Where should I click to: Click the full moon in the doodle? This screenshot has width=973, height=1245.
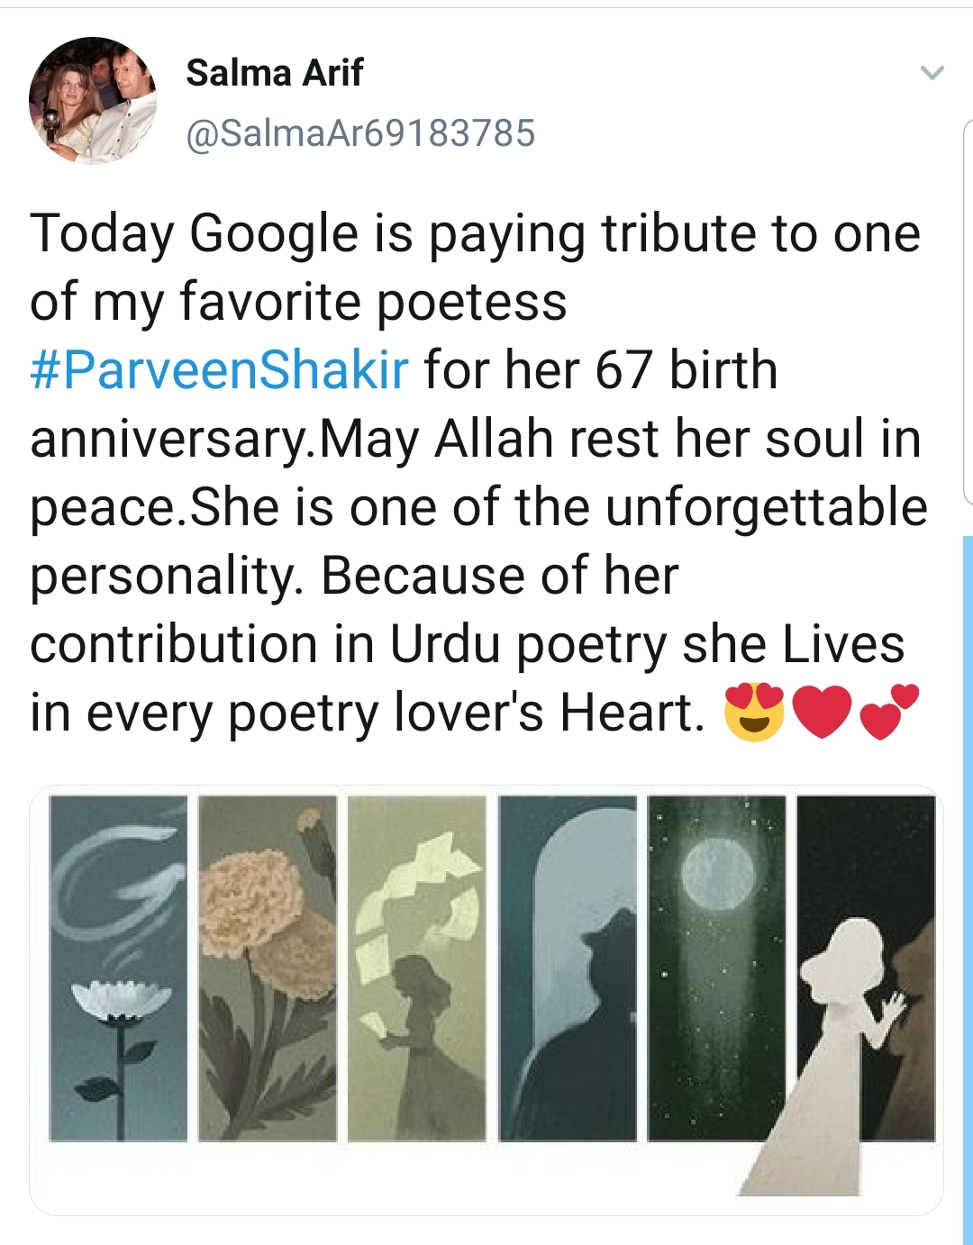(718, 876)
